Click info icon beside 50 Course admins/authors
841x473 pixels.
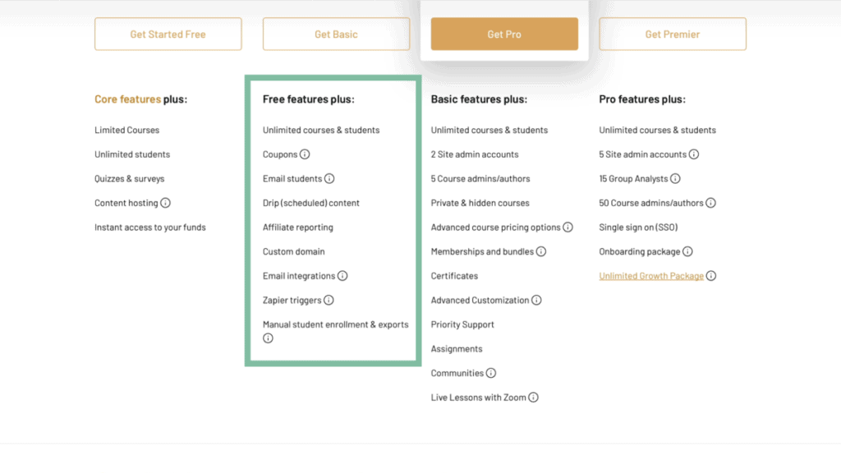(710, 203)
